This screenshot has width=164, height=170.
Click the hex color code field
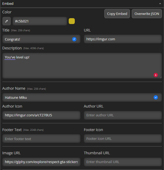pos(40,21)
